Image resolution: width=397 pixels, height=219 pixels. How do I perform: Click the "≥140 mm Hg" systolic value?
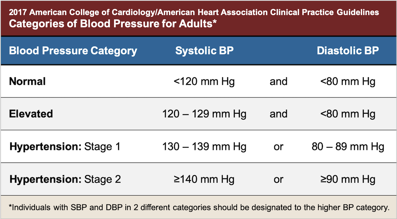pyautogui.click(x=204, y=179)
